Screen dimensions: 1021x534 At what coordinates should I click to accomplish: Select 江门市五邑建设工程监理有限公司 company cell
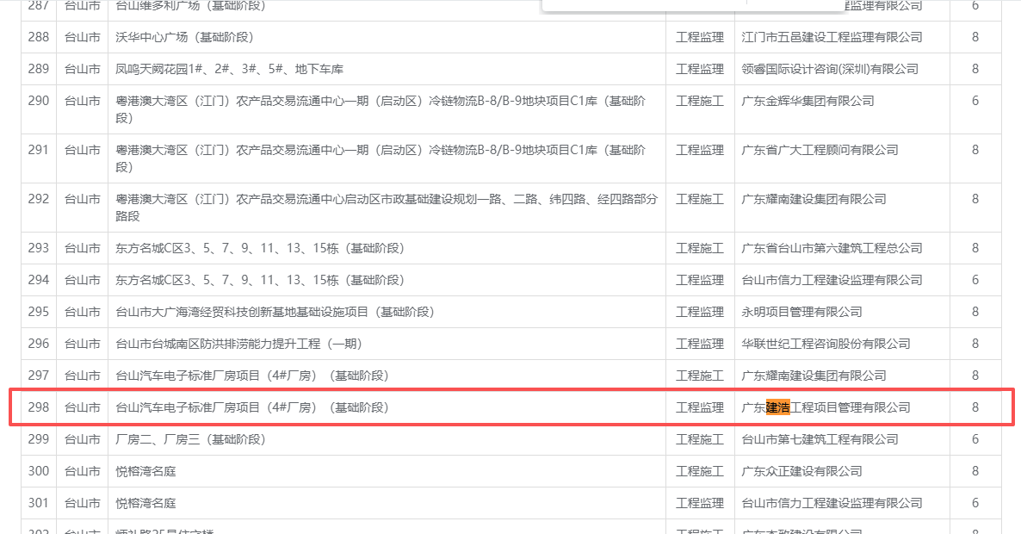click(x=832, y=37)
